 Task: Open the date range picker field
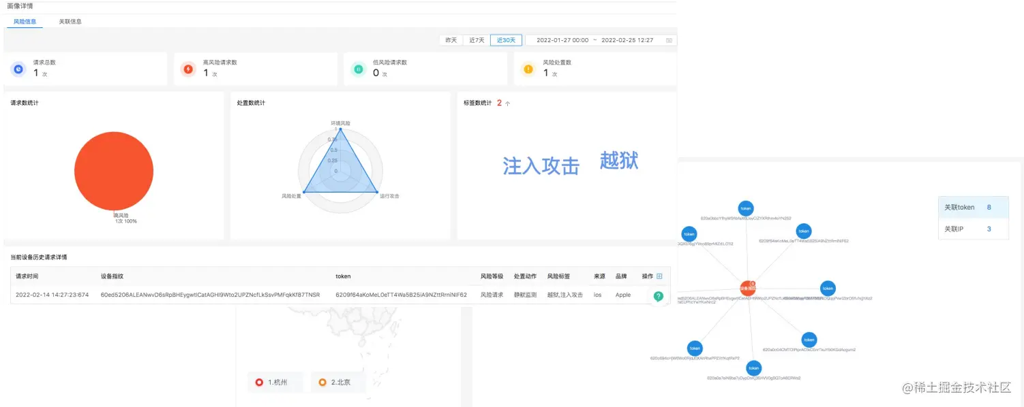(x=601, y=40)
